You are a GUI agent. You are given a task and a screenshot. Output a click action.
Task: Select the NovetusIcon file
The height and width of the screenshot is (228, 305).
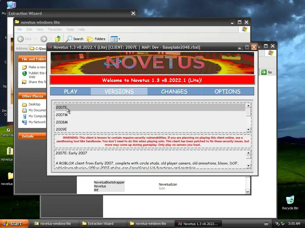(x=168, y=186)
